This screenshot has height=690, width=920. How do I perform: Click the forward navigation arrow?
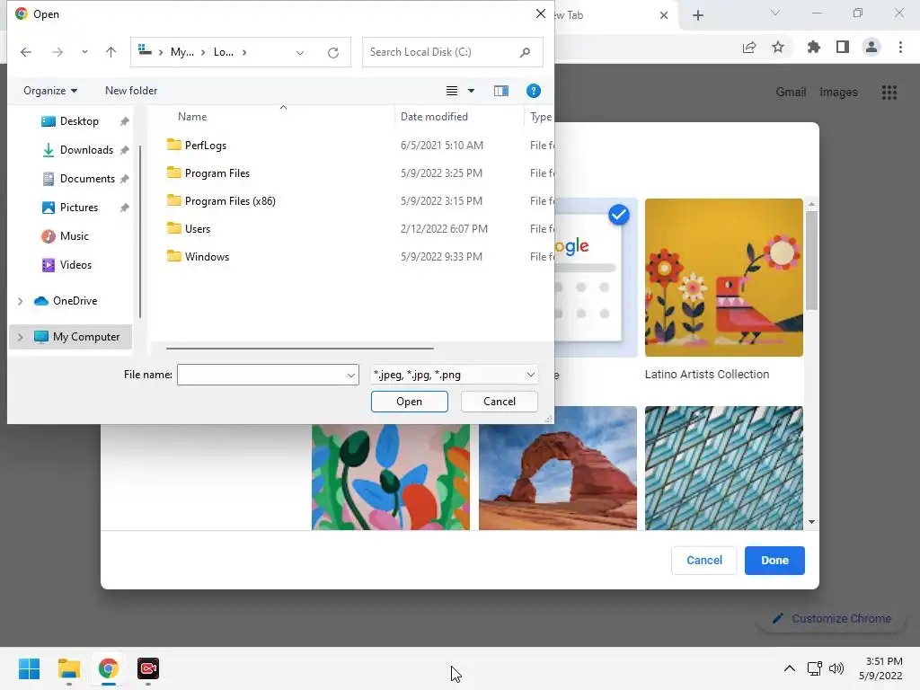[57, 52]
